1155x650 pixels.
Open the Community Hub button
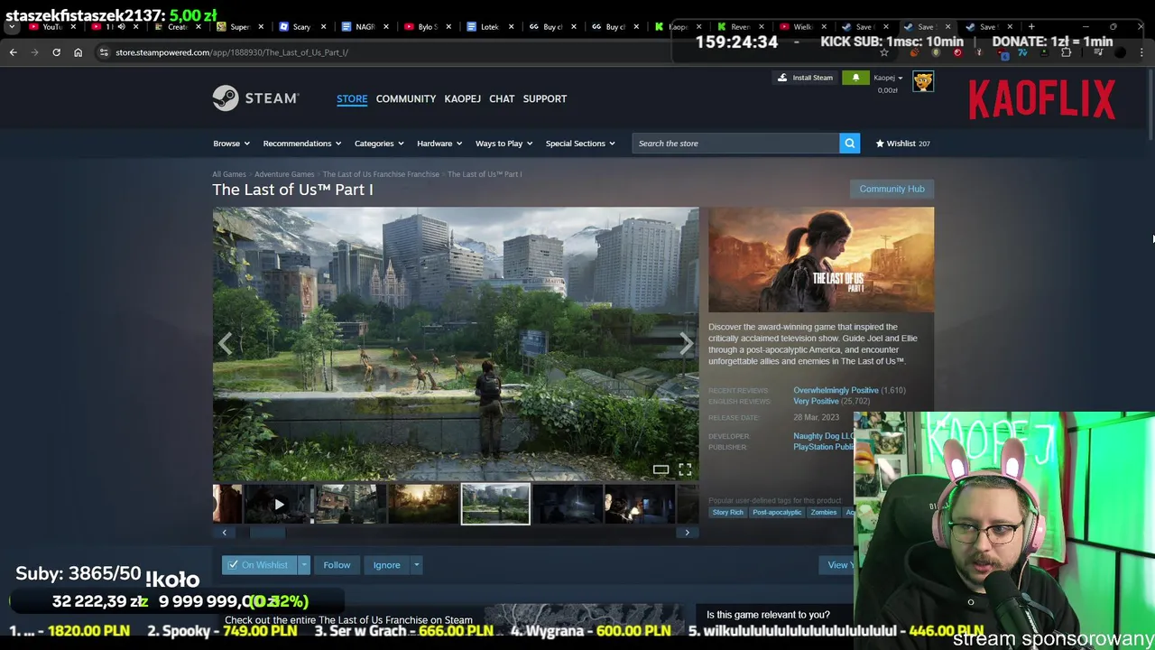(892, 189)
